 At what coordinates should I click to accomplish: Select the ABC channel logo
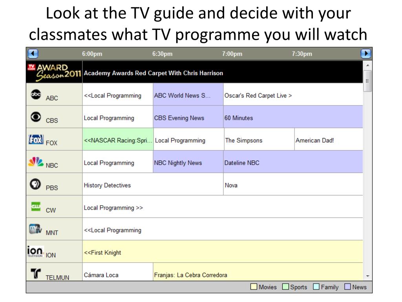(x=36, y=94)
